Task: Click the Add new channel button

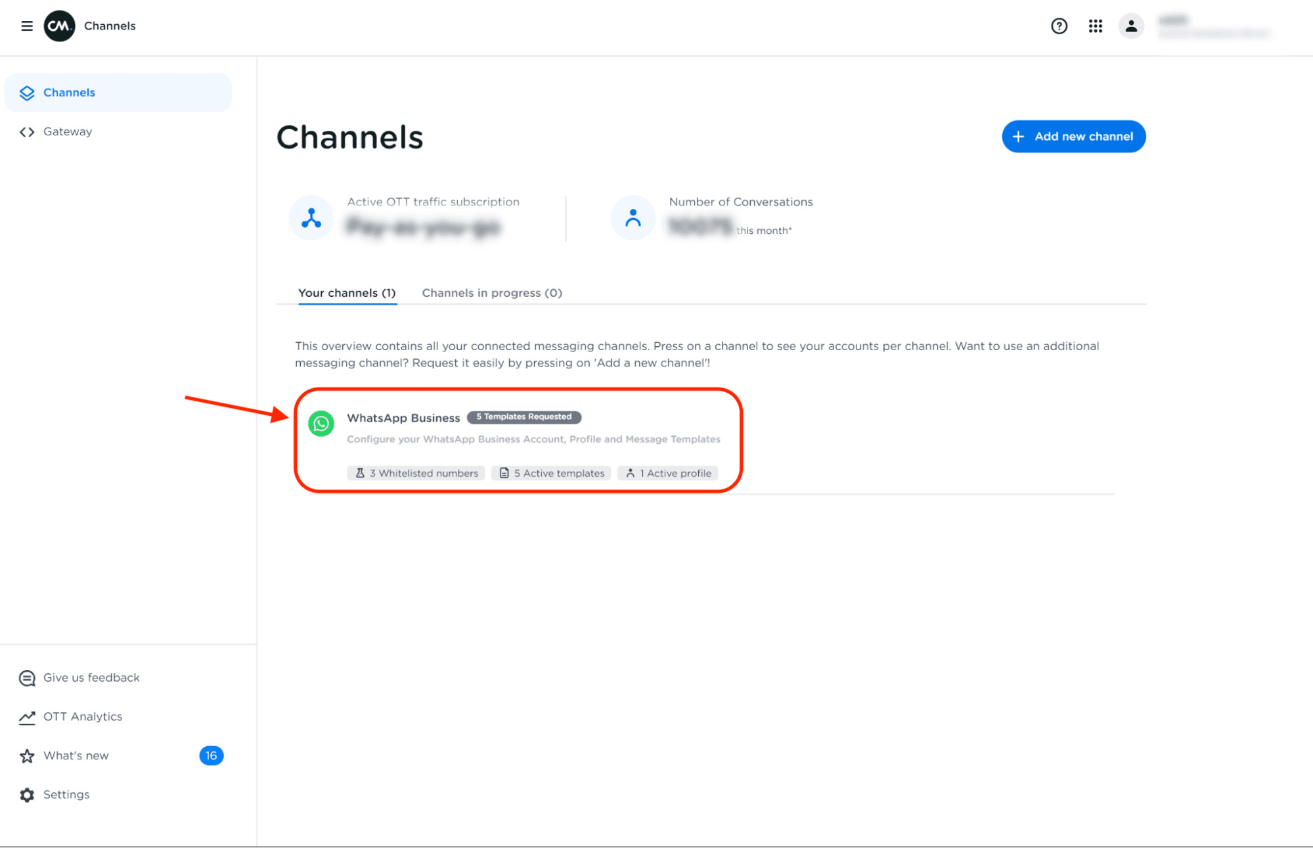Action: click(1073, 137)
